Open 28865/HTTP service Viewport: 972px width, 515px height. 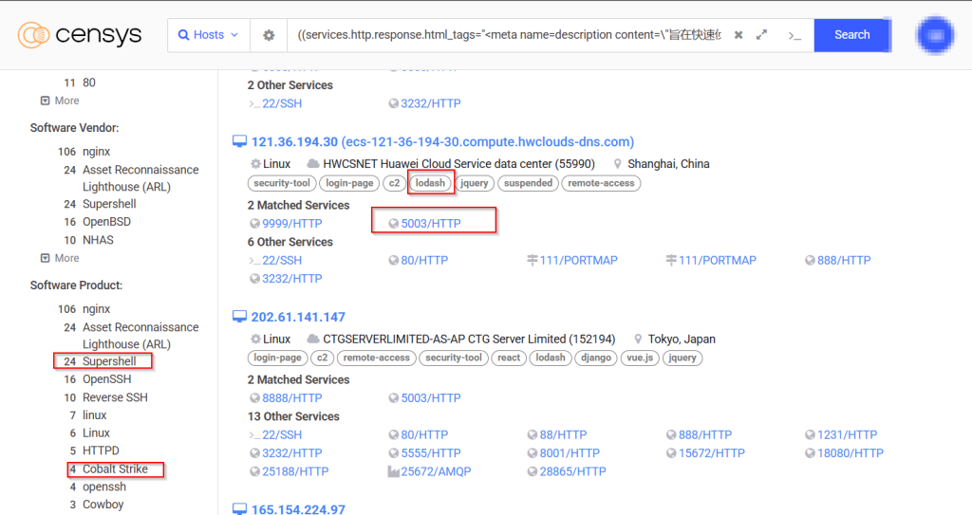tap(572, 471)
